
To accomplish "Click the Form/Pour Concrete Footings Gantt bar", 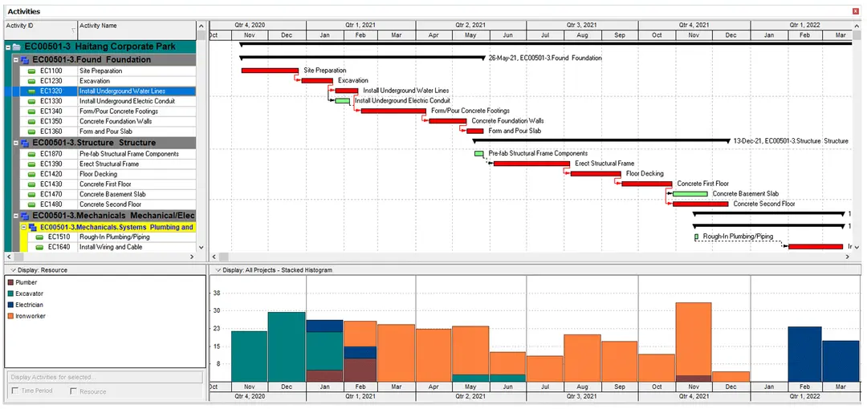I will (393, 111).
